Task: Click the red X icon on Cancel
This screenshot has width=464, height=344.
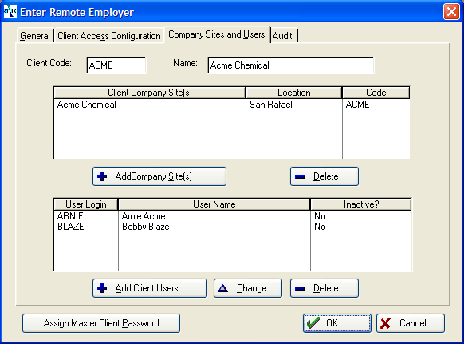Action: pyautogui.click(x=385, y=323)
